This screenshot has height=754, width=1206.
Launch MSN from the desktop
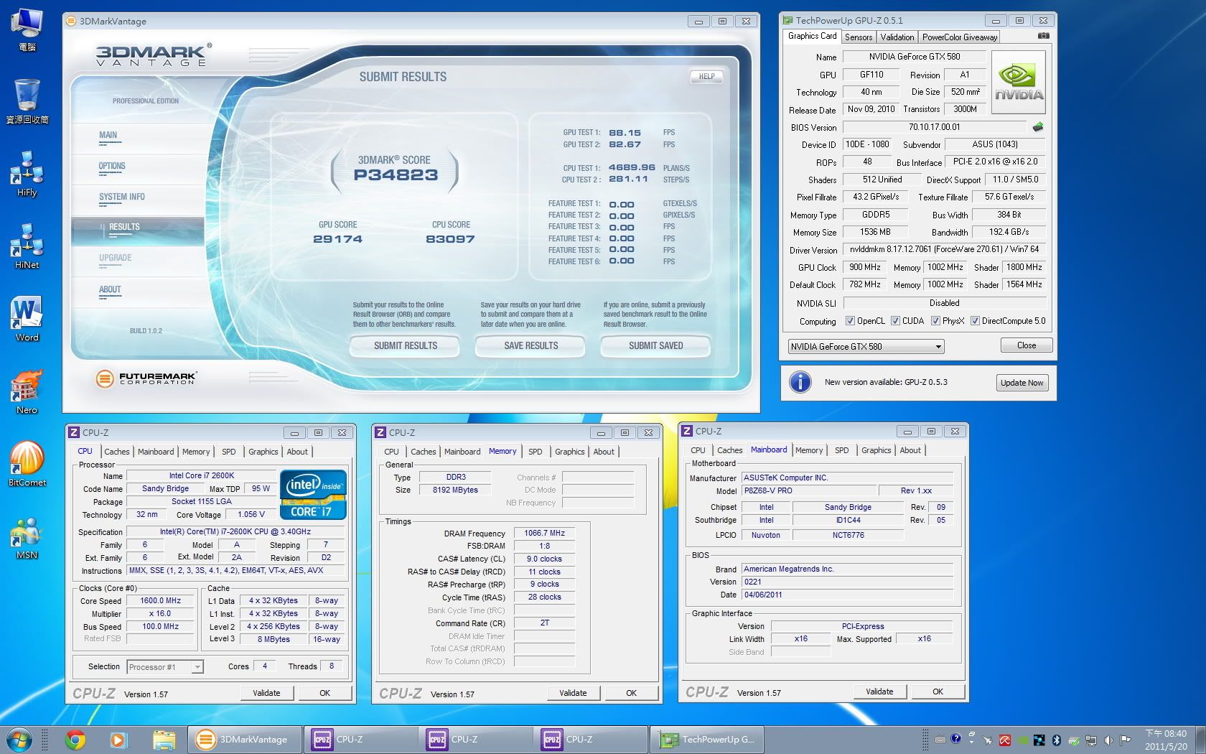click(x=27, y=536)
